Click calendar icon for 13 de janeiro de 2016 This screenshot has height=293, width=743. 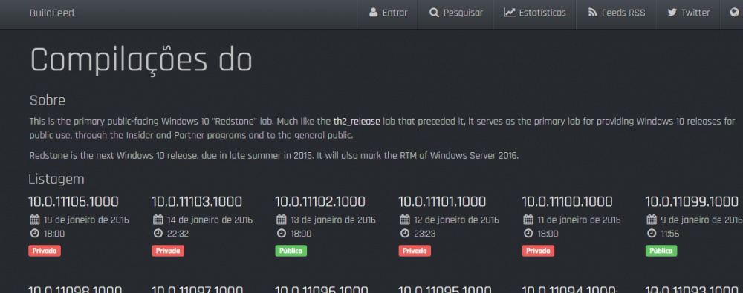(x=282, y=220)
